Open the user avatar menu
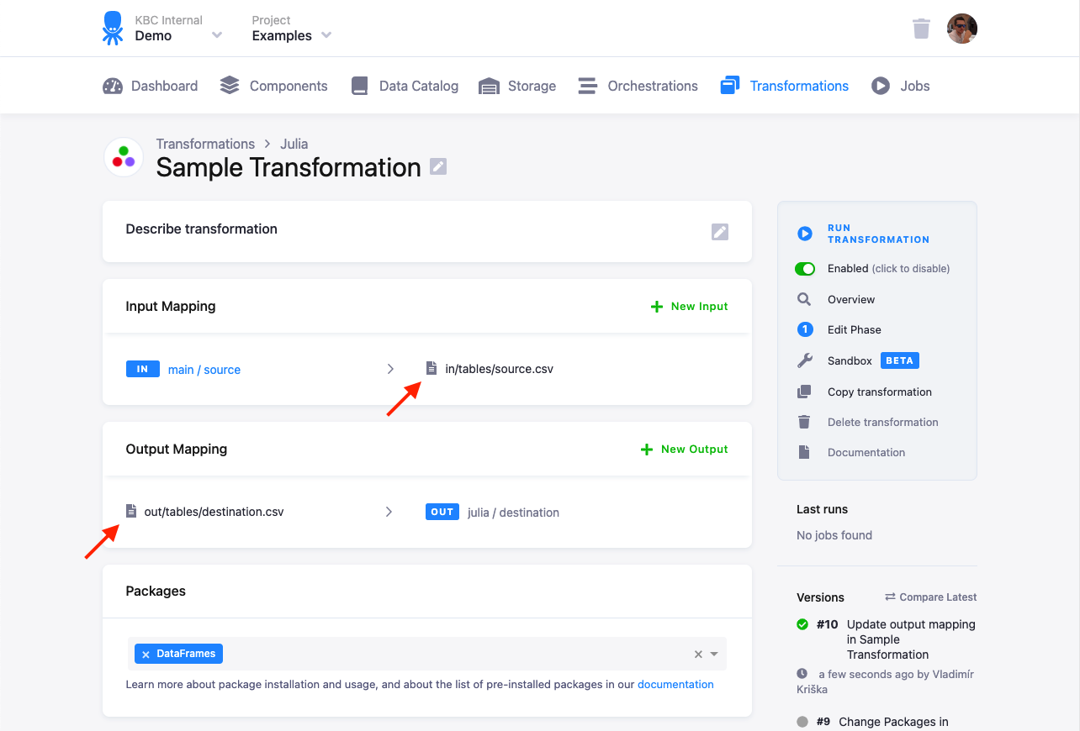Image resolution: width=1080 pixels, height=731 pixels. tap(962, 29)
